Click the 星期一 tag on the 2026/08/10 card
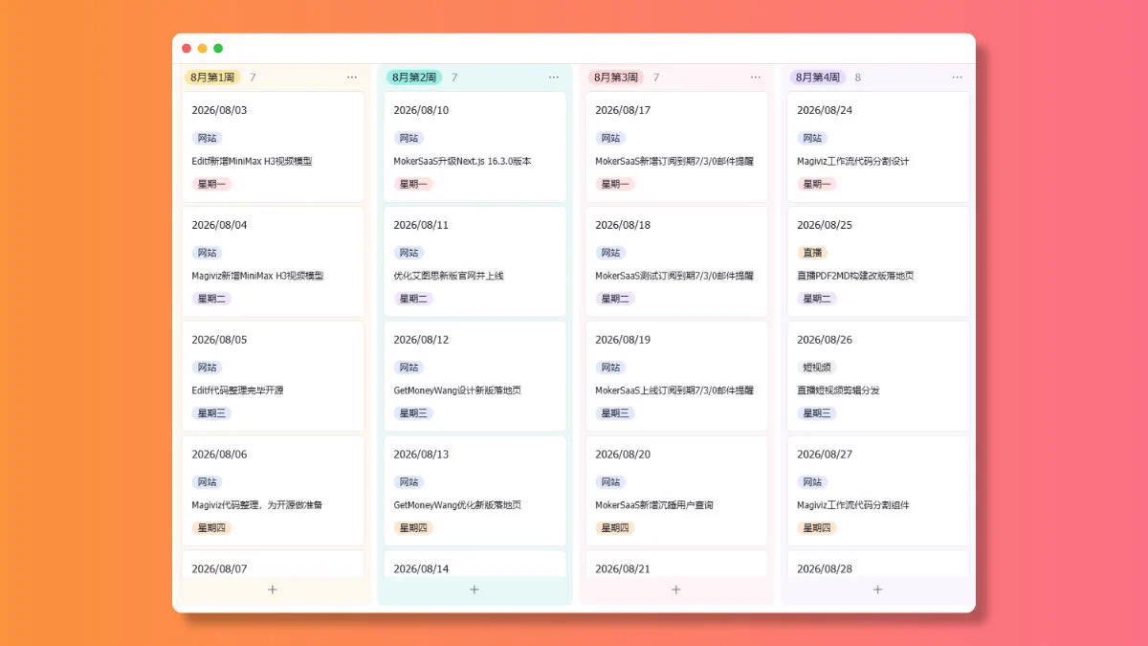1148x646 pixels. click(413, 184)
